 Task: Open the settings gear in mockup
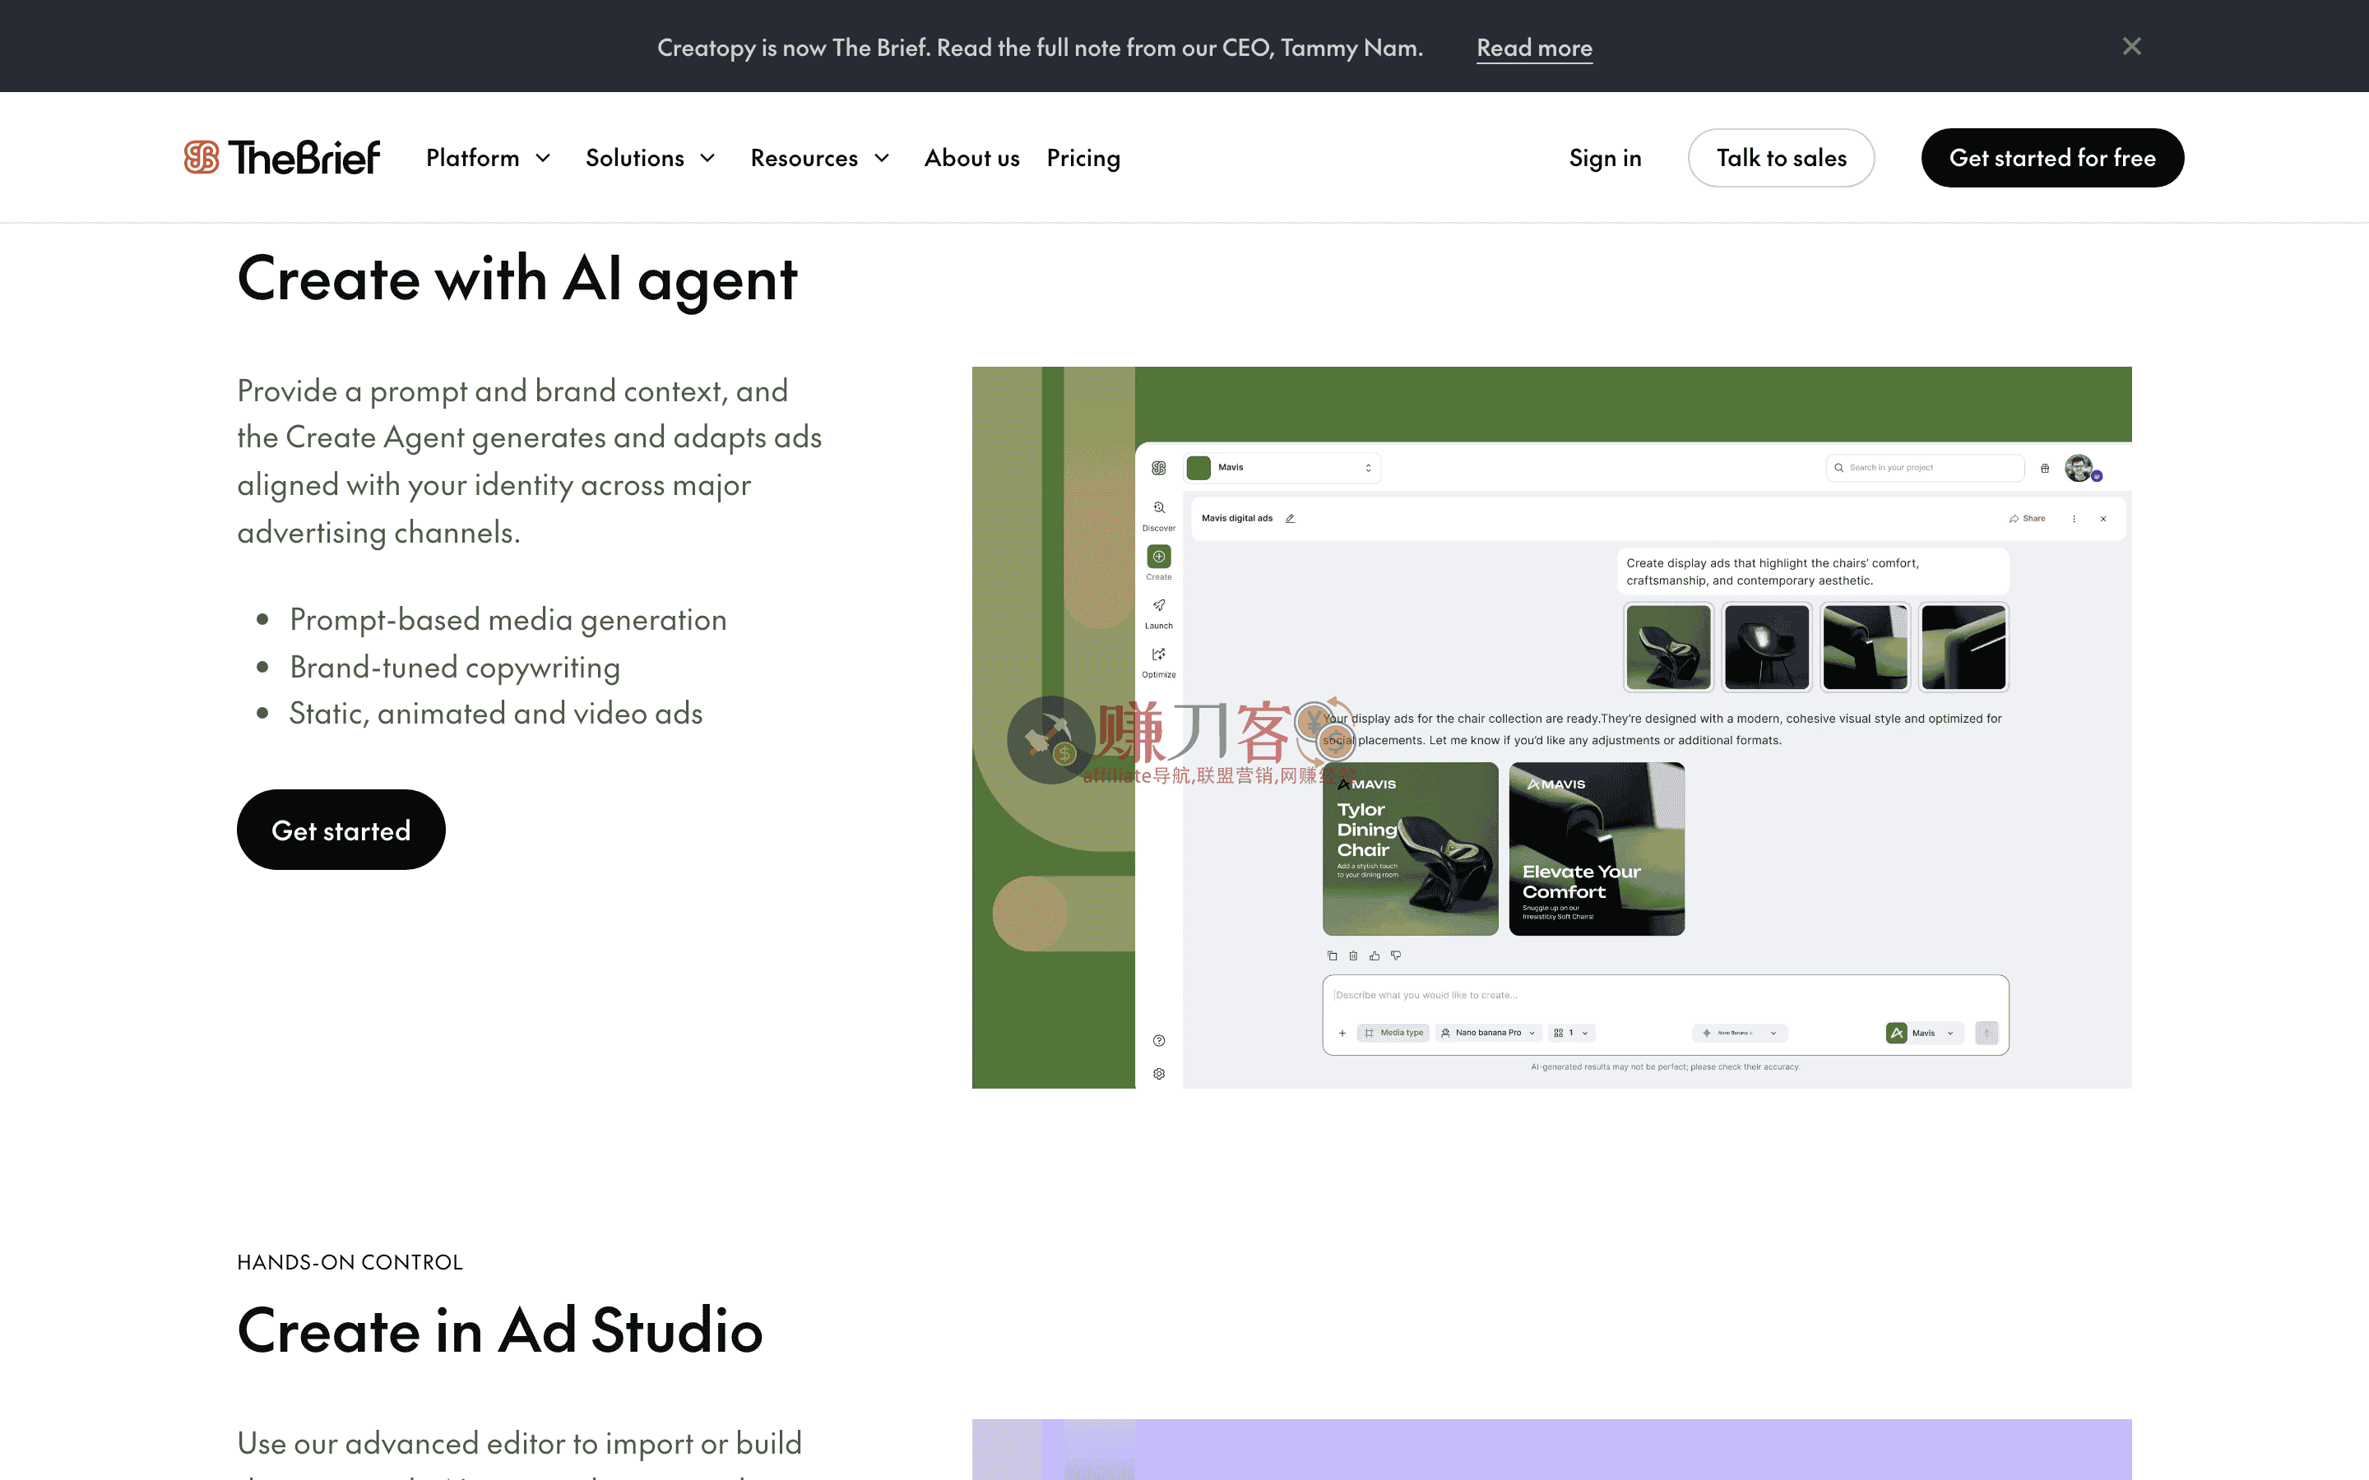tap(1158, 1074)
